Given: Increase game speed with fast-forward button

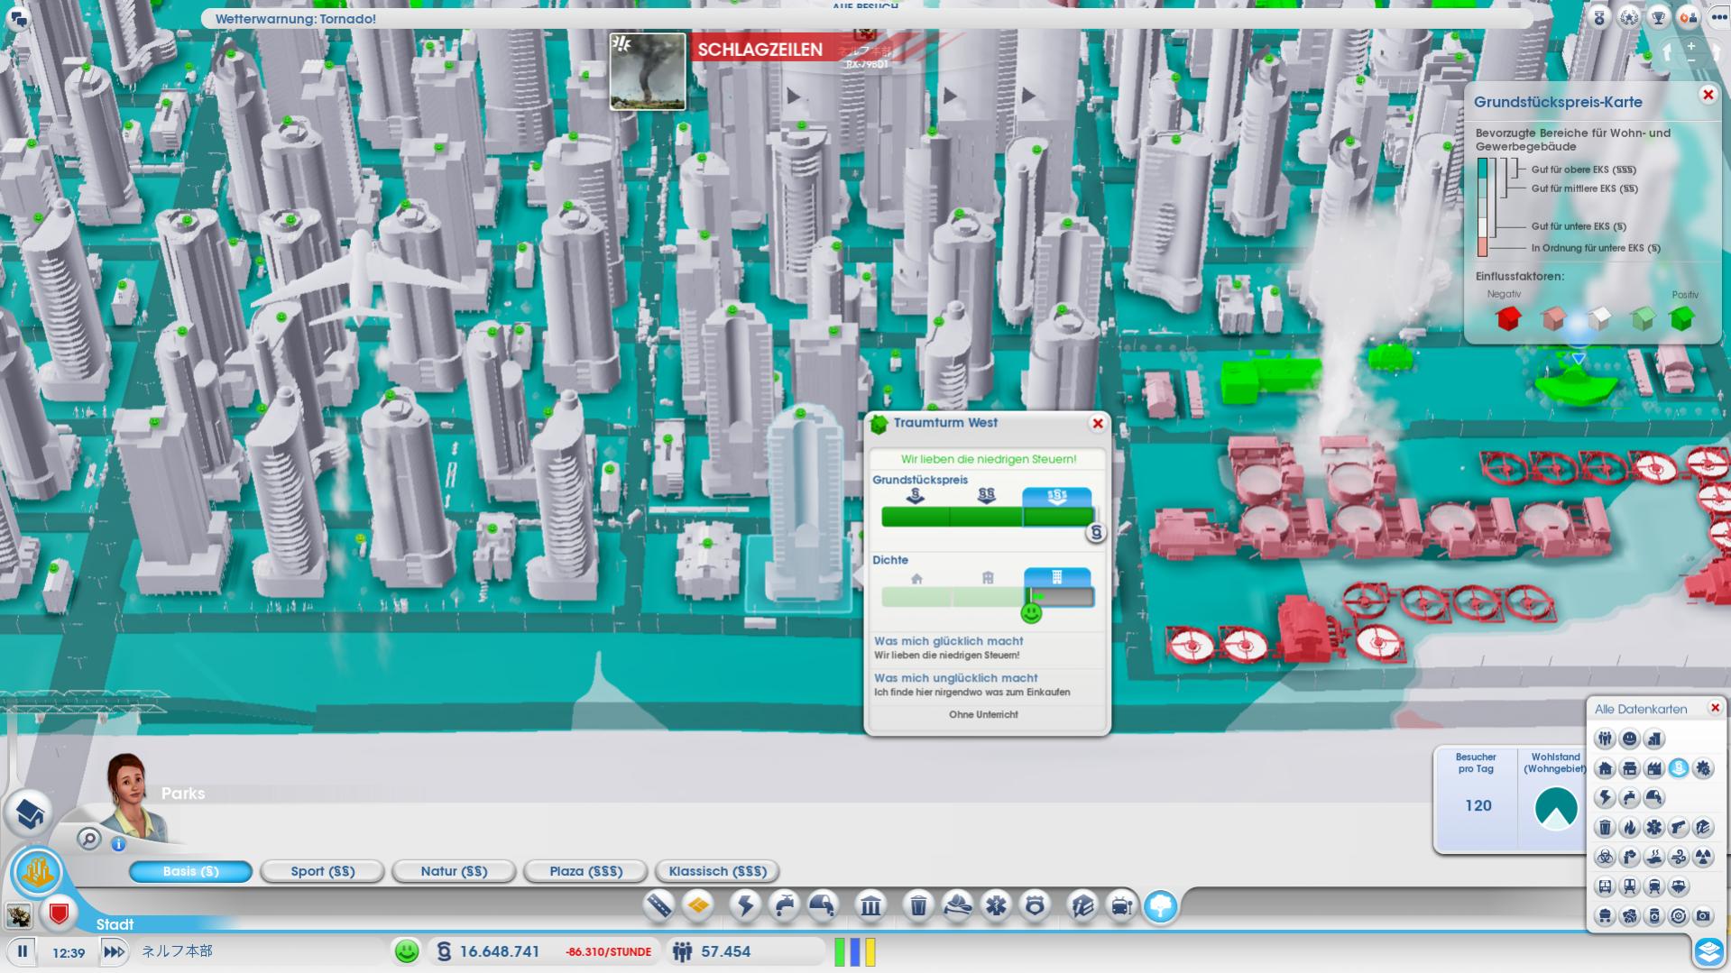Looking at the screenshot, I should click(x=114, y=951).
